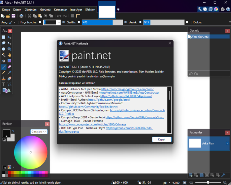Image resolution: width=231 pixels, height=185 pixels.
Task: Open the Sergio0694/ComputeSharp GitHub link
Action: pyautogui.click(x=135, y=117)
